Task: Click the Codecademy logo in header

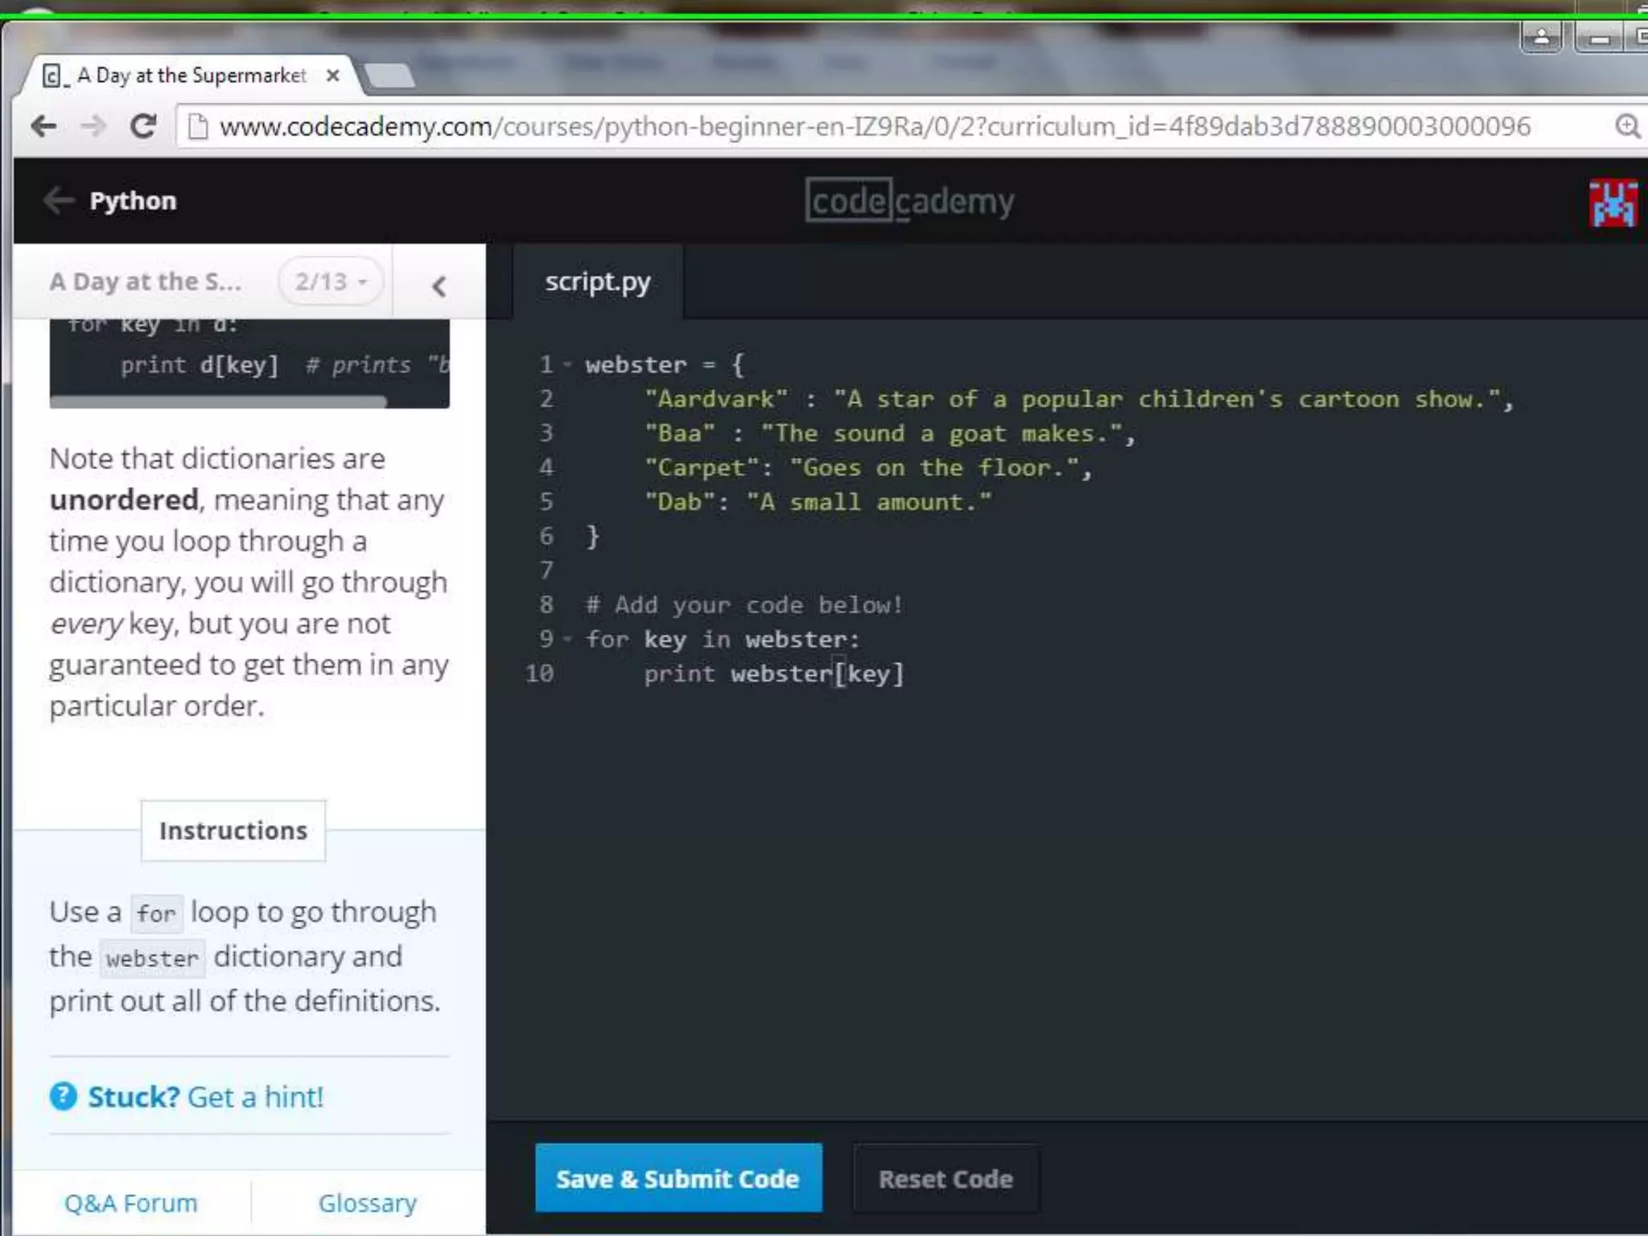Action: 909,201
